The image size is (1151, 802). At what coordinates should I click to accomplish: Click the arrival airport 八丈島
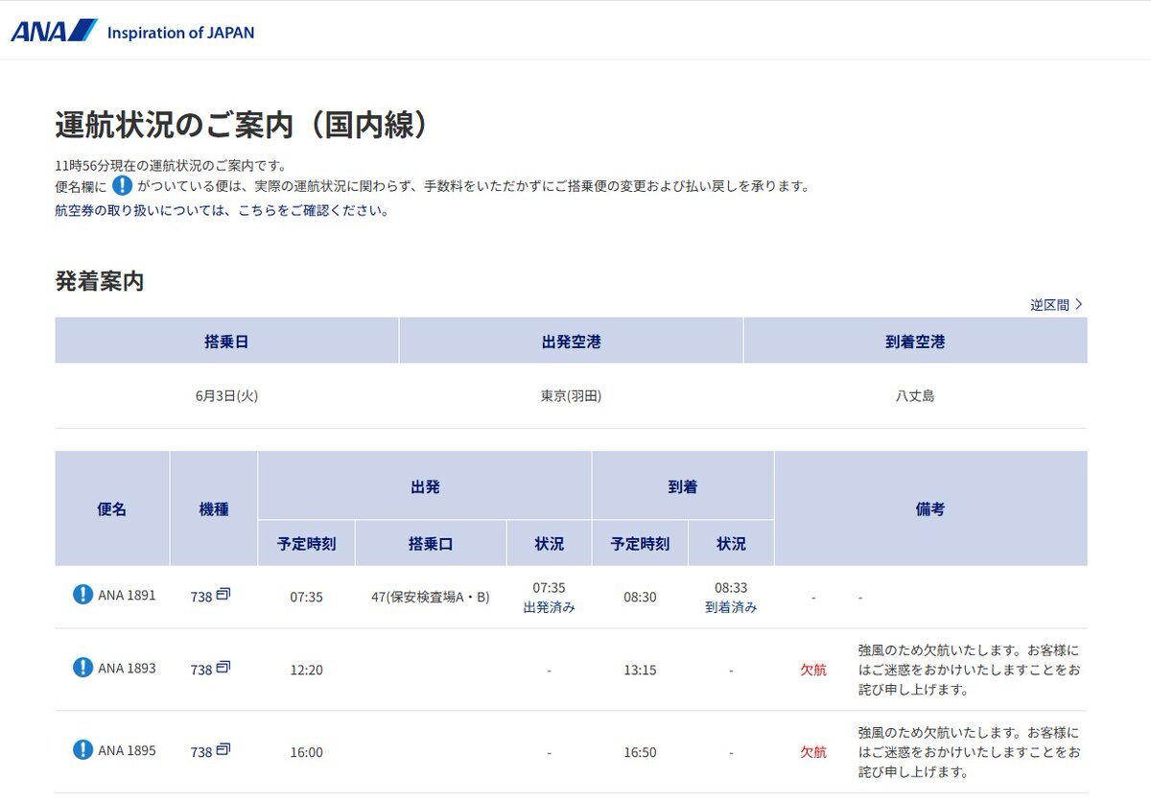(x=915, y=395)
